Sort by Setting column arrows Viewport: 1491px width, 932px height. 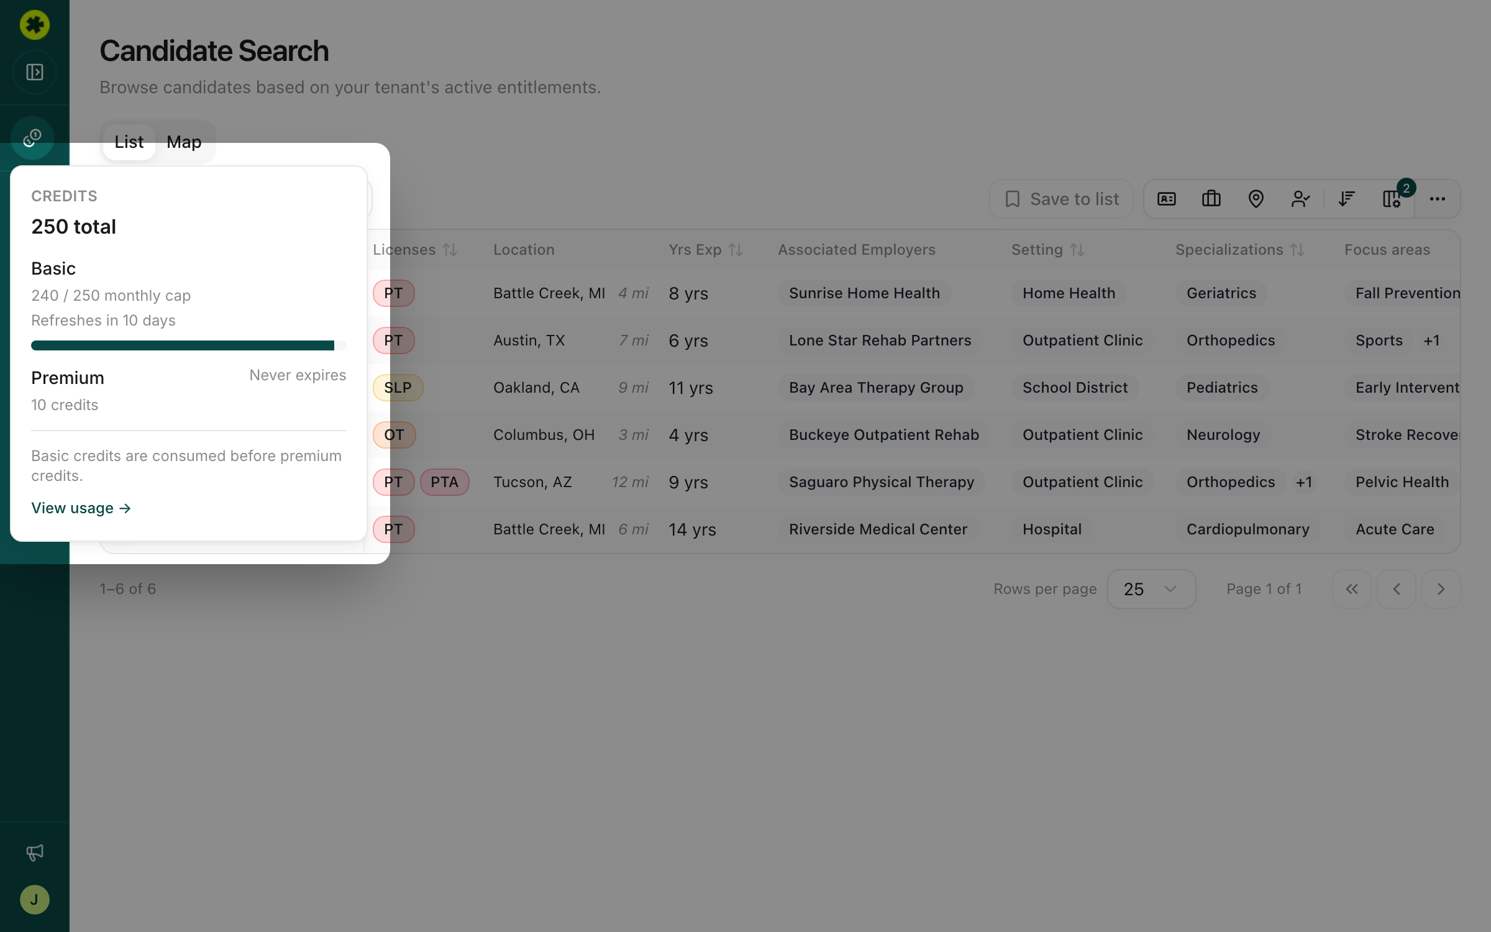[1078, 250]
